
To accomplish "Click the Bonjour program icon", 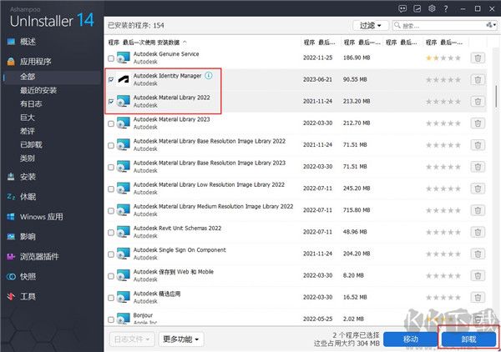I will pyautogui.click(x=124, y=319).
